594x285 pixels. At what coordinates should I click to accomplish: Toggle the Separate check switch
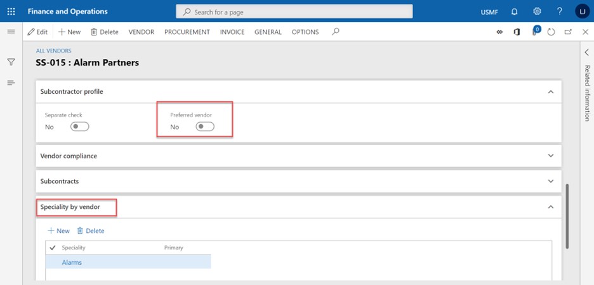pyautogui.click(x=80, y=127)
